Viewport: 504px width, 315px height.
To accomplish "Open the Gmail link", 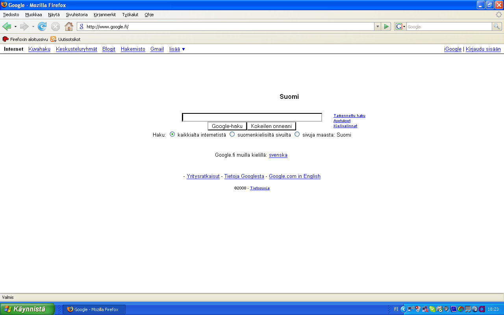I will pyautogui.click(x=157, y=49).
